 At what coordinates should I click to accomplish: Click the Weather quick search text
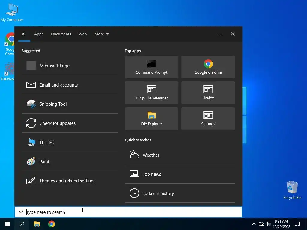click(x=151, y=155)
